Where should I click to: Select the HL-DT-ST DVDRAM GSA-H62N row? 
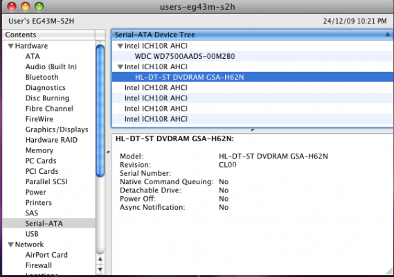(252, 77)
